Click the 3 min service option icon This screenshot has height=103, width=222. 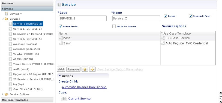pyautogui.click(x=61, y=43)
